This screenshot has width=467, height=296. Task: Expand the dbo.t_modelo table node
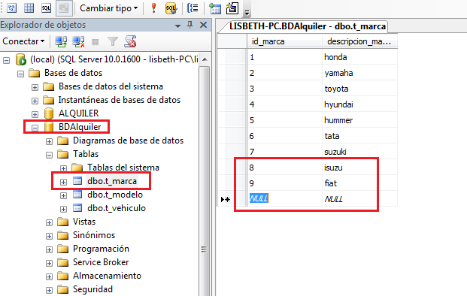[x=63, y=196]
